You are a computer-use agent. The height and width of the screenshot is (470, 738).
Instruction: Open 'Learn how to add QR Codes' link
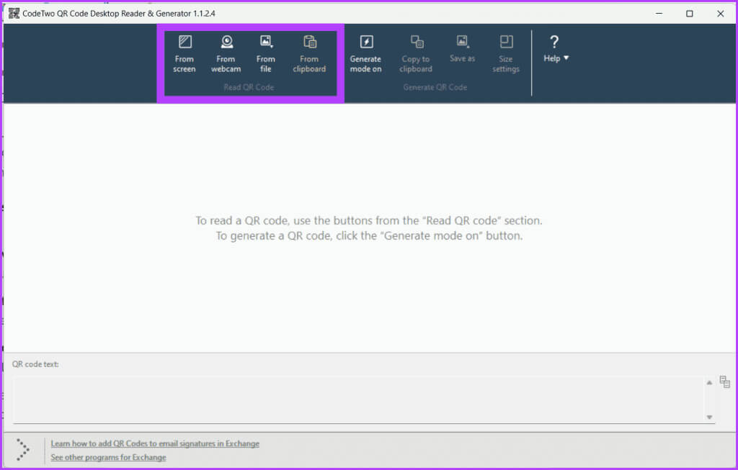155,443
